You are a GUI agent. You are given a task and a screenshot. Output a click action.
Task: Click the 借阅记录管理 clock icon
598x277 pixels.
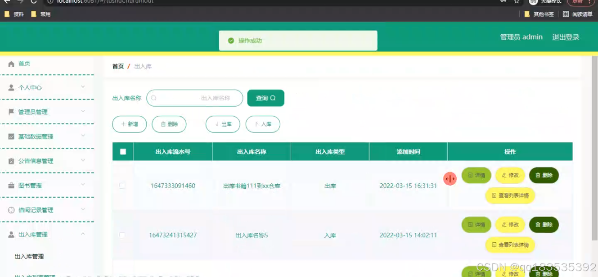tap(11, 209)
